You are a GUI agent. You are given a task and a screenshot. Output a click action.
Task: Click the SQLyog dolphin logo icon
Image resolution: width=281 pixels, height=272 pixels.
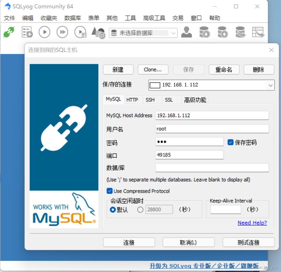pos(8,7)
